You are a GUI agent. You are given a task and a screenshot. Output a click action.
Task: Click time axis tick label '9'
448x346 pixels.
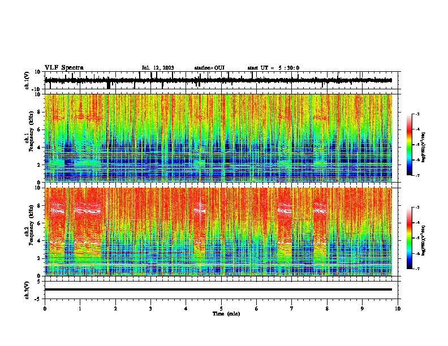pyautogui.click(x=362, y=309)
